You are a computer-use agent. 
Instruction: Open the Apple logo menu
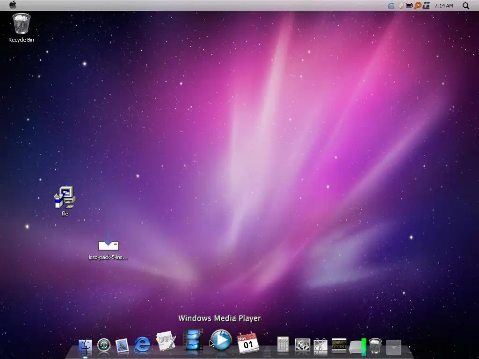point(13,5)
